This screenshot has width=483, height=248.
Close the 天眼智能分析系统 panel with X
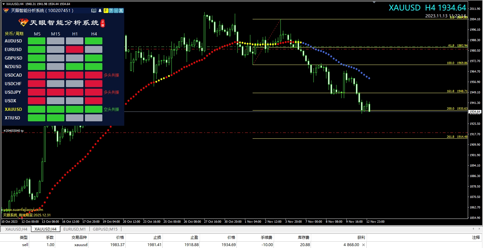tap(121, 10)
